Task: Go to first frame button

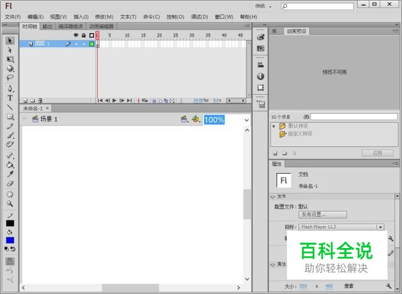Action: [100, 101]
